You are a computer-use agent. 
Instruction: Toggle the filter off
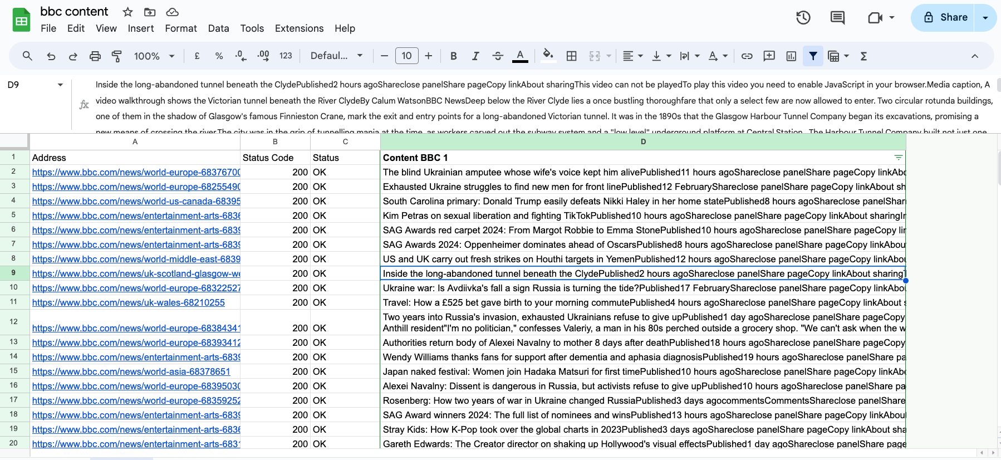point(813,56)
